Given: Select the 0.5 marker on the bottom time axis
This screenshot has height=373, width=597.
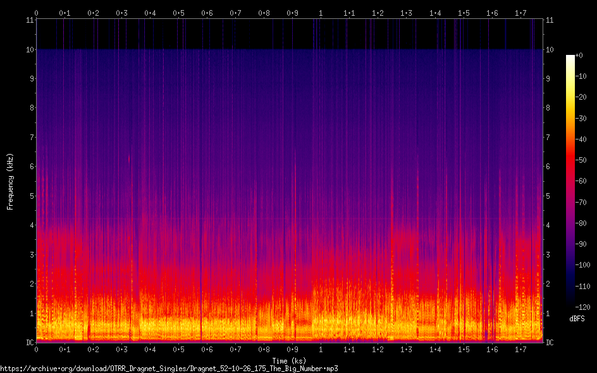Looking at the screenshot, I should pos(178,350).
